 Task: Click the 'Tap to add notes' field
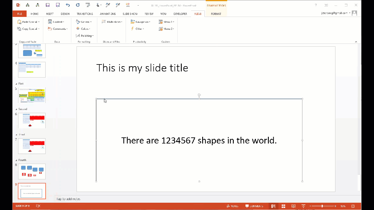pyautogui.click(x=68, y=199)
